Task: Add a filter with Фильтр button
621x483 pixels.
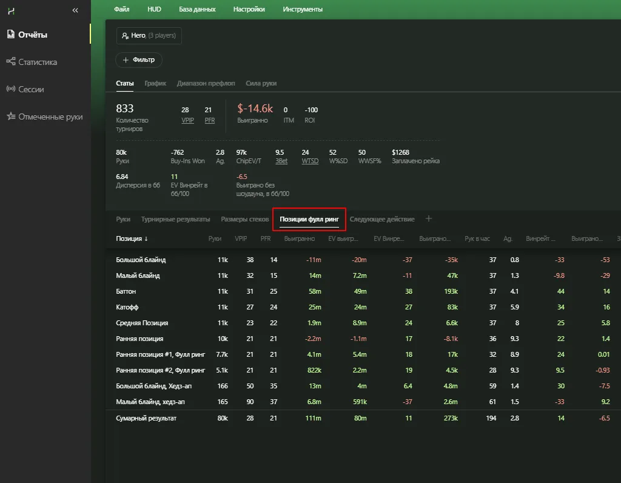Action: (139, 60)
